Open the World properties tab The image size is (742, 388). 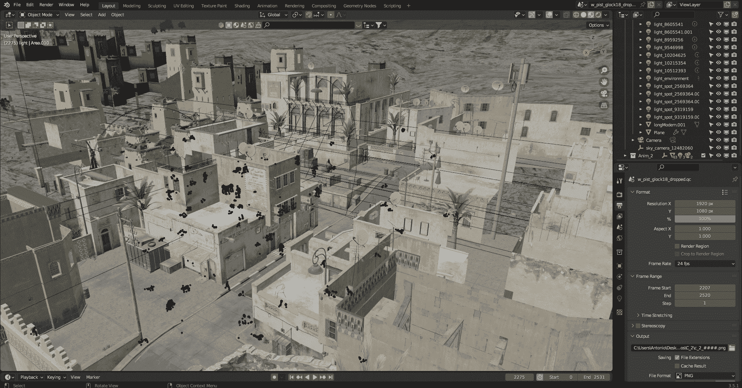pyautogui.click(x=619, y=238)
